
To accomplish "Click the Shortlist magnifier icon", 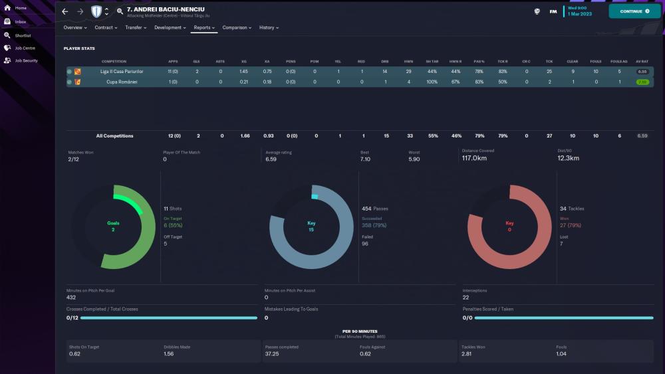I will [x=7, y=35].
